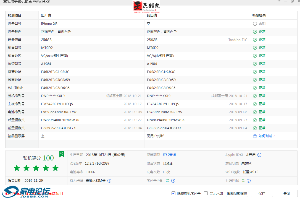Click the help icon beside 未插入SIM卡
The height and width of the screenshot is (200, 300).
109,181
